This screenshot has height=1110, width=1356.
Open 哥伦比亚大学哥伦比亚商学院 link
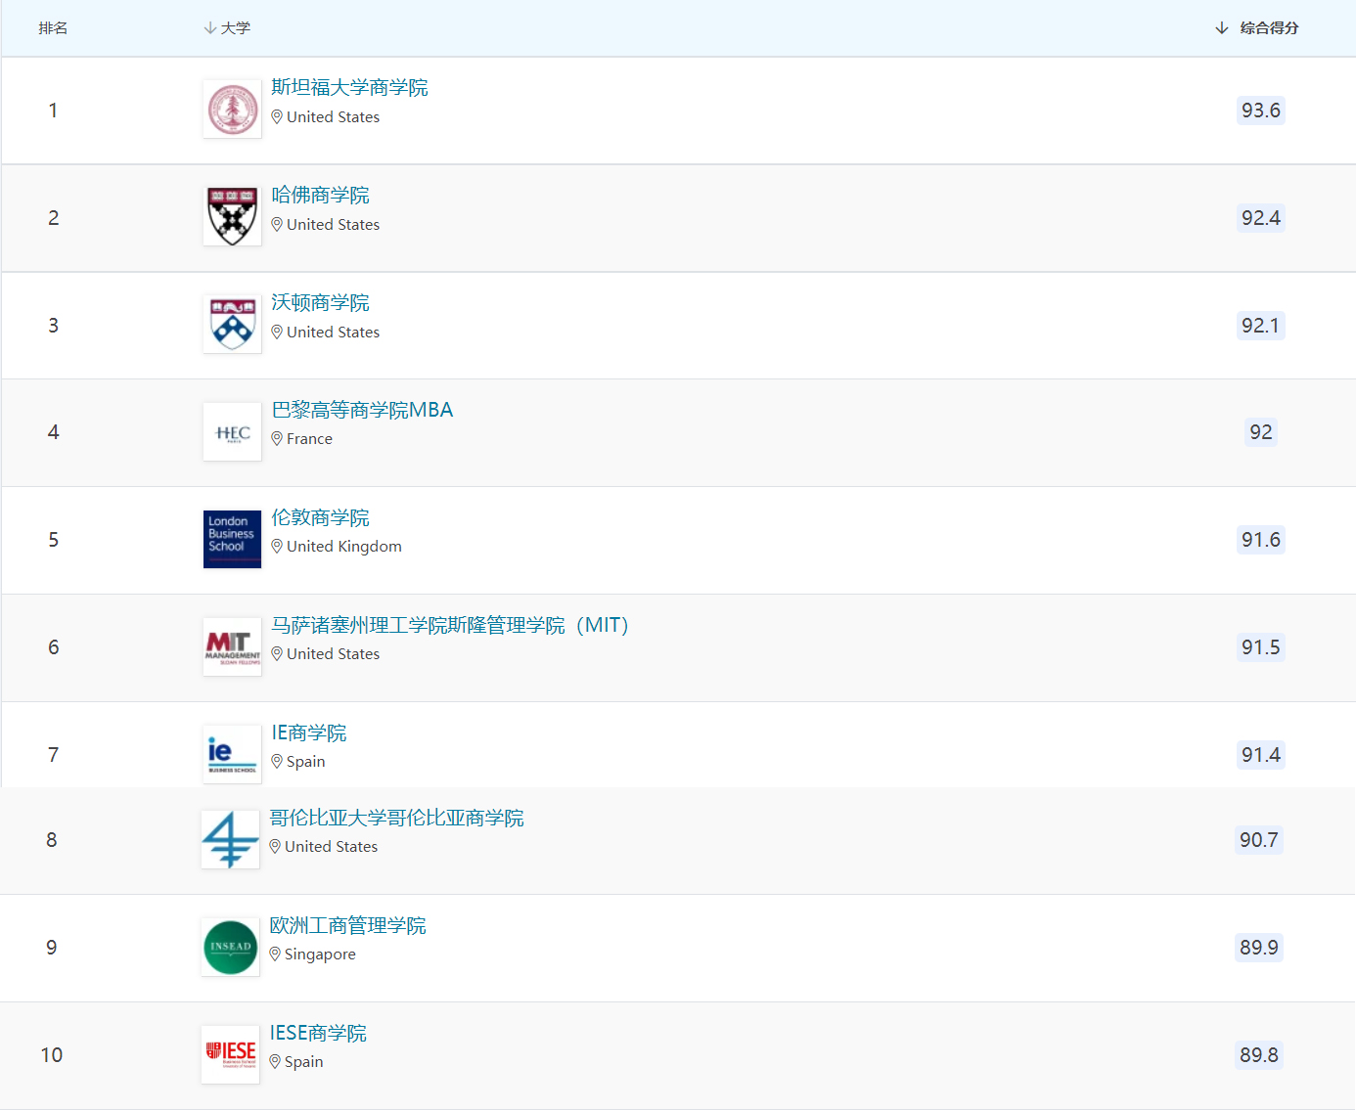point(396,818)
